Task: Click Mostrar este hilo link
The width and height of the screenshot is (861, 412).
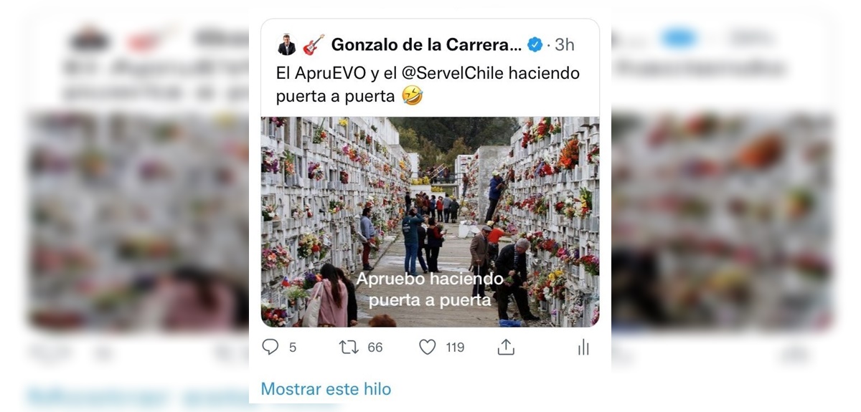Action: click(x=326, y=389)
